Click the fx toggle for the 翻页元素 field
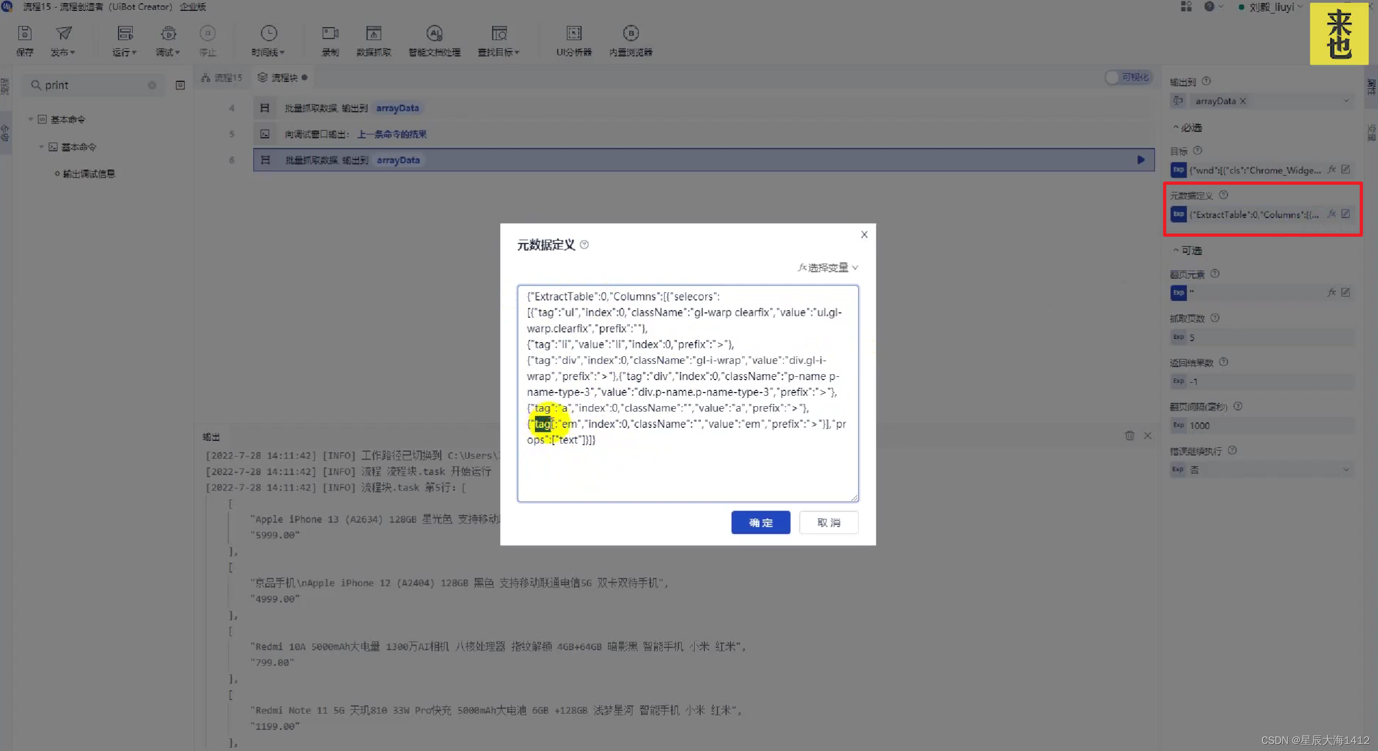This screenshot has height=751, width=1378. pyautogui.click(x=1331, y=292)
